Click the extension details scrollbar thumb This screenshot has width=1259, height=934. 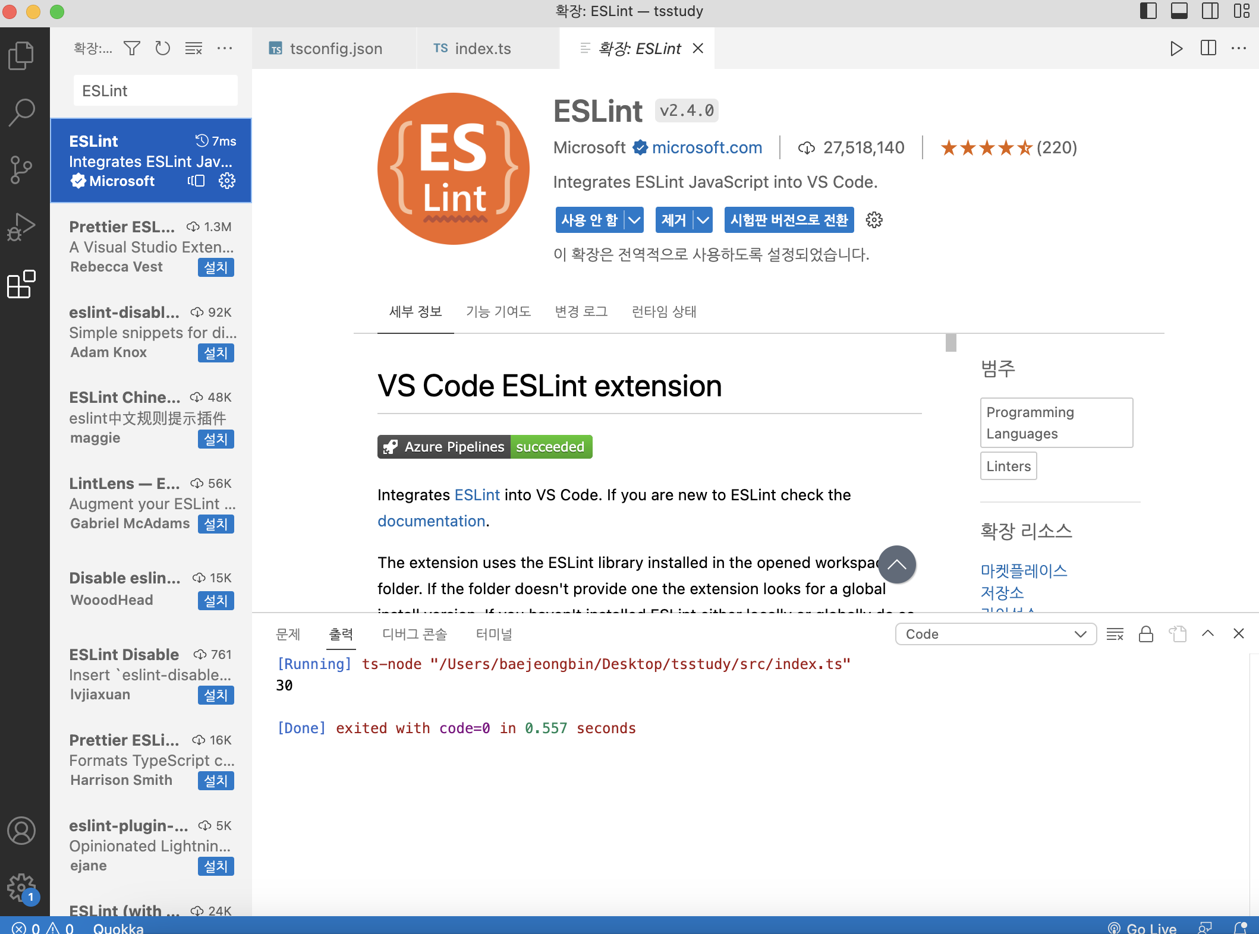[x=950, y=343]
